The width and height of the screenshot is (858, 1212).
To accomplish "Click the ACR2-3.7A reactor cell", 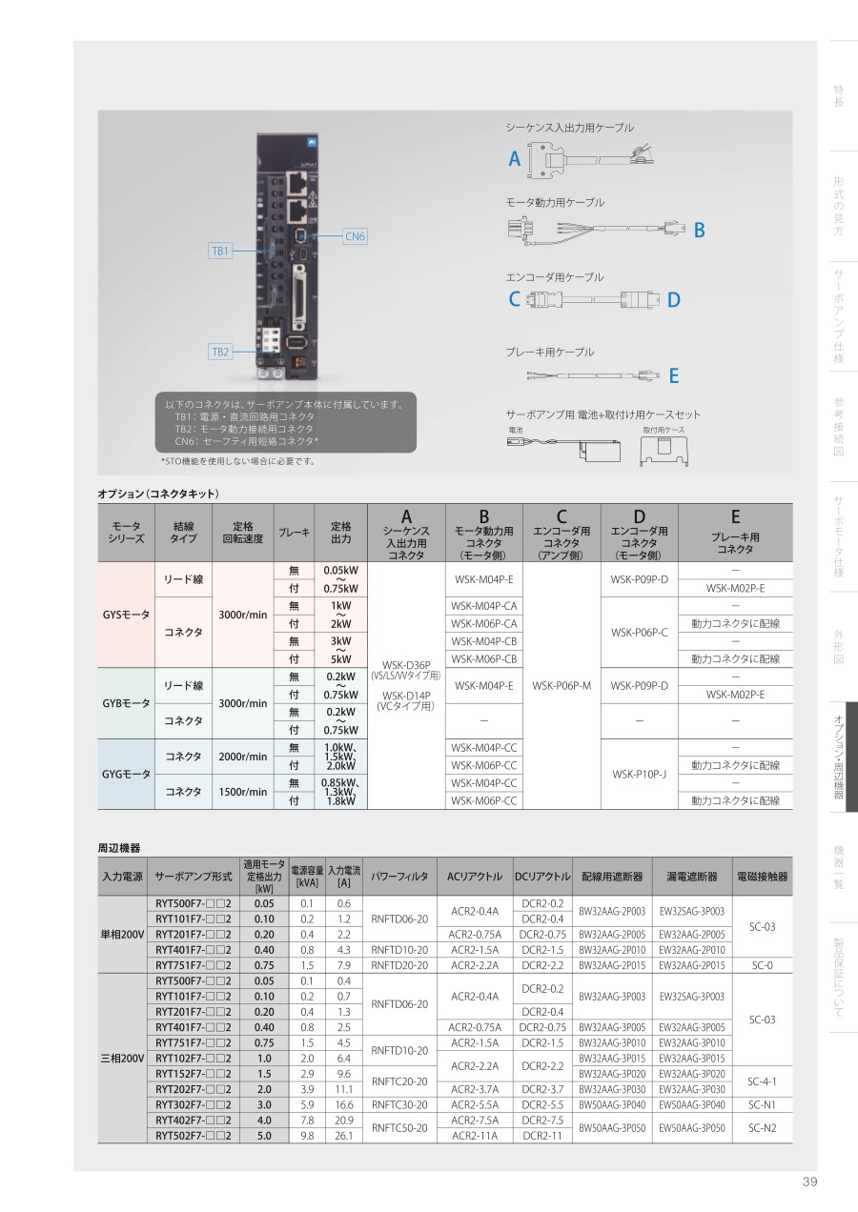I will 474,1089.
